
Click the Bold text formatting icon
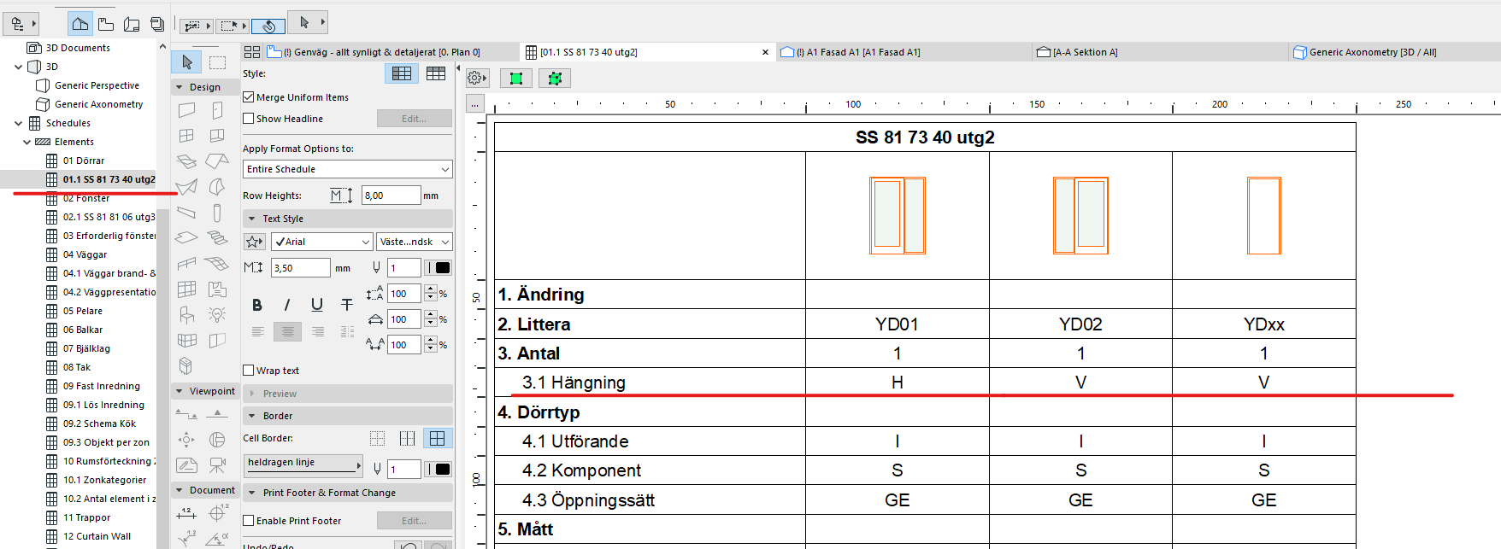click(x=257, y=305)
